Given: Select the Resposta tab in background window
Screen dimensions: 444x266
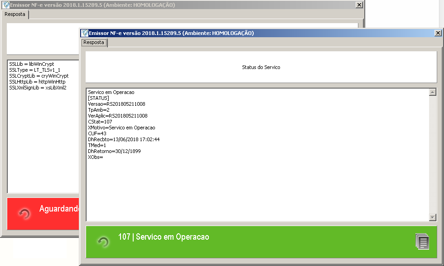Looking at the screenshot, I should [x=14, y=14].
